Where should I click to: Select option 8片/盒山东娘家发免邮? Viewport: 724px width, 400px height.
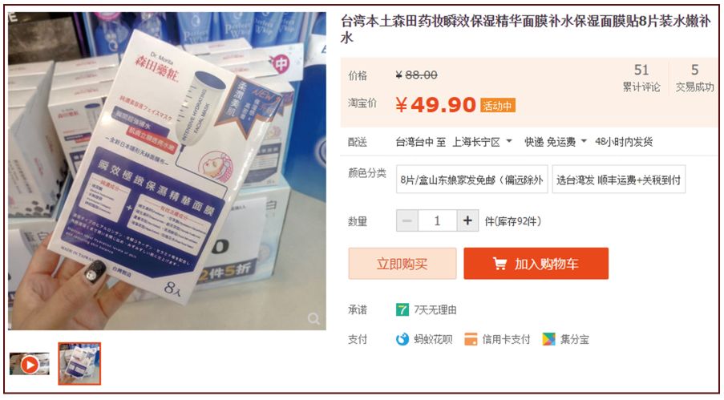click(472, 180)
